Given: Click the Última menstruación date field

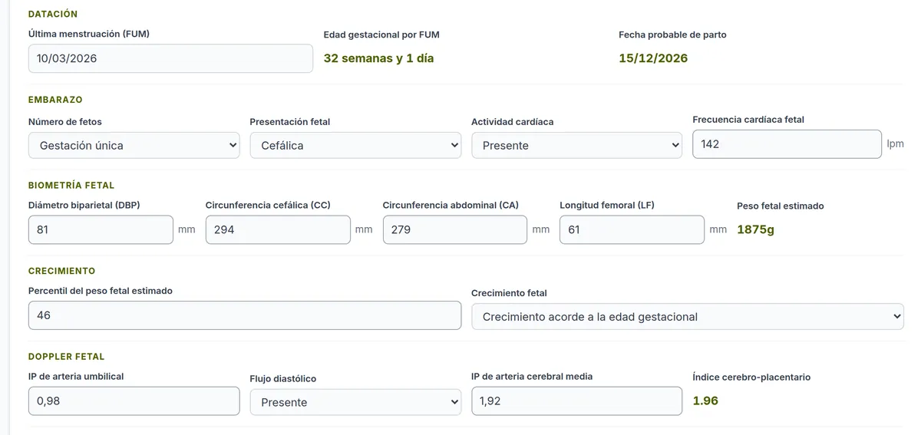Looking at the screenshot, I should (x=170, y=58).
